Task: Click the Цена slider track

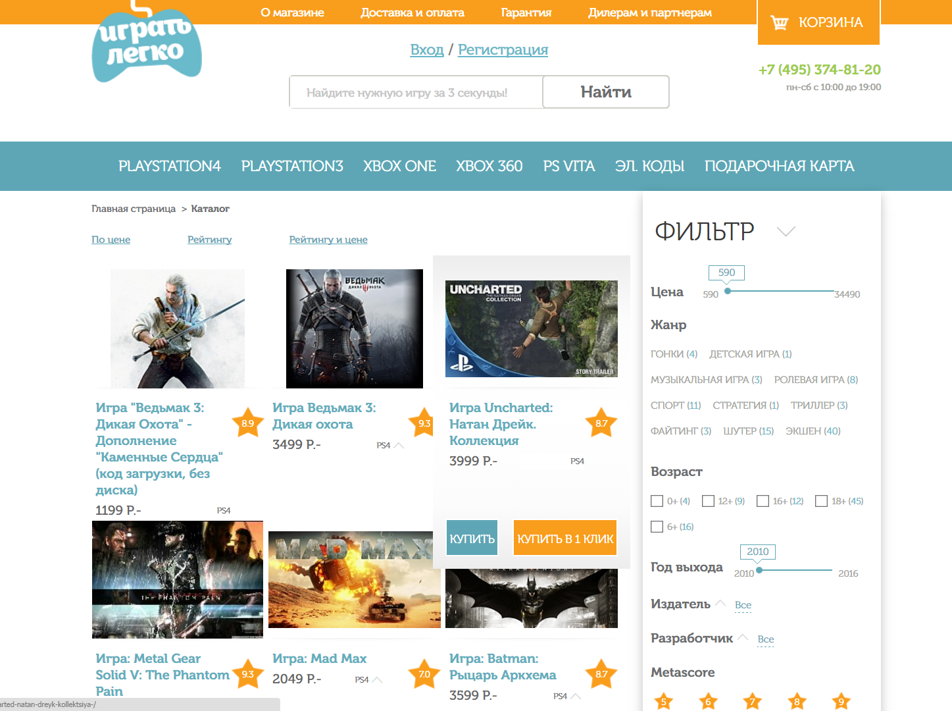Action: tap(781, 291)
